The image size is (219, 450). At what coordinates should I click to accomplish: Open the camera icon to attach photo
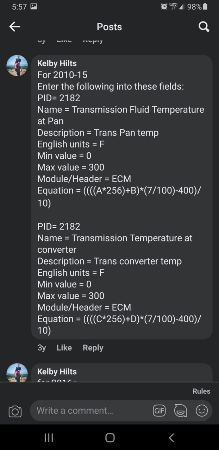[x=15, y=411]
